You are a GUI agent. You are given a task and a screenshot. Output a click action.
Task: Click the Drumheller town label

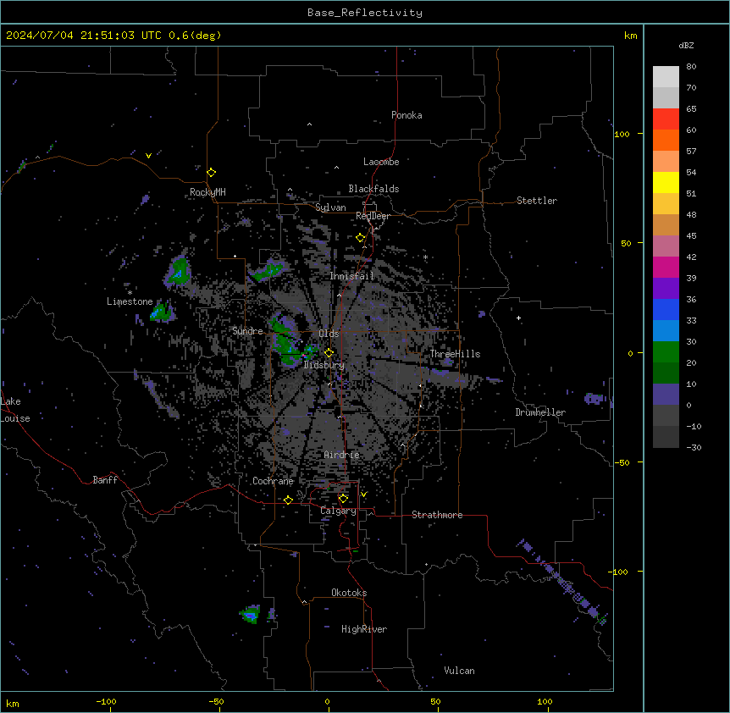coord(540,412)
